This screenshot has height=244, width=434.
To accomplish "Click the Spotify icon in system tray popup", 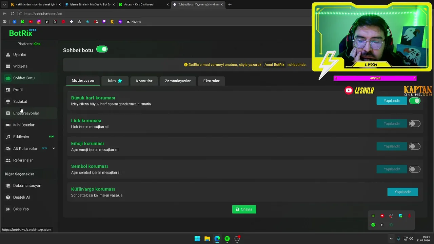I will pos(373,225).
